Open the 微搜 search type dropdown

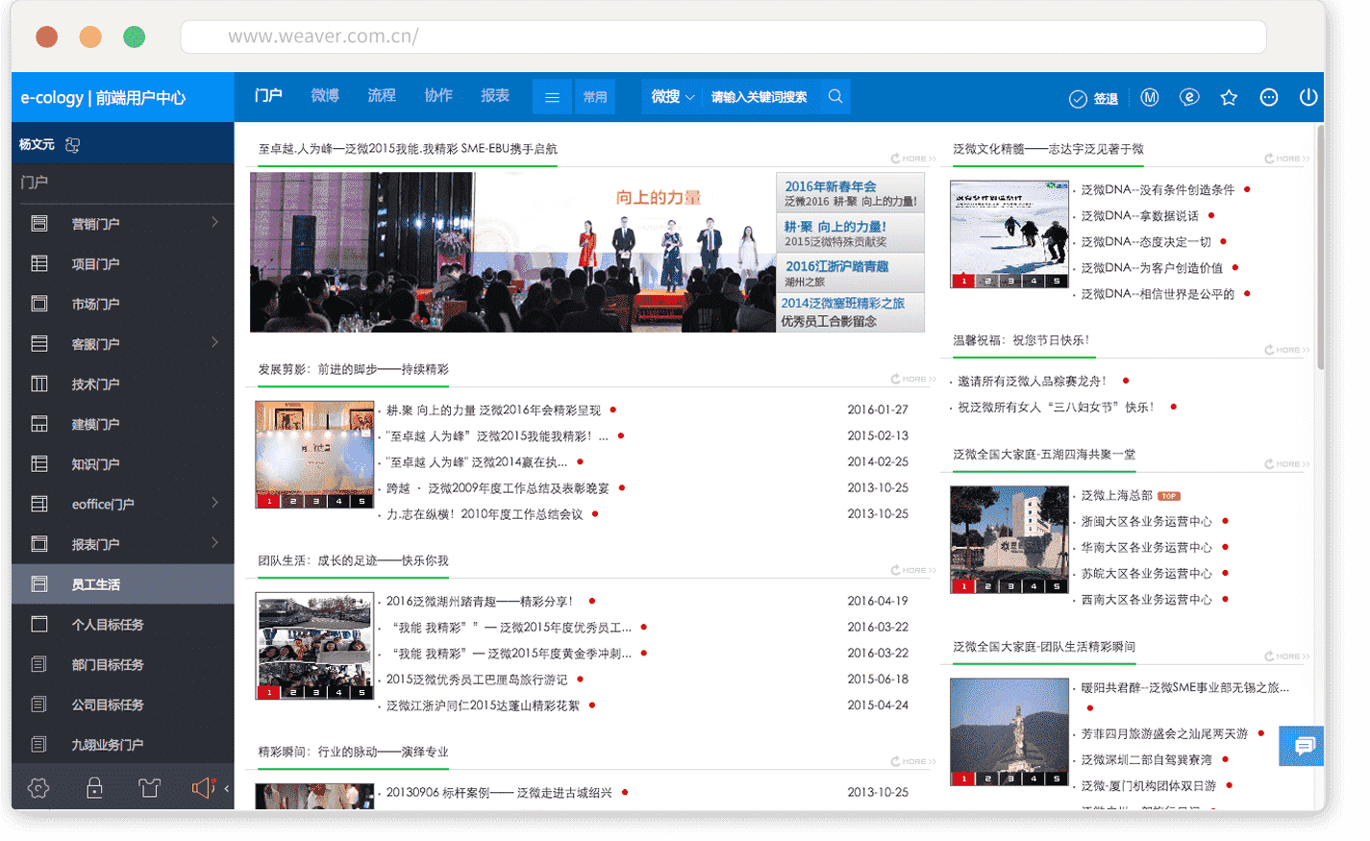672,97
